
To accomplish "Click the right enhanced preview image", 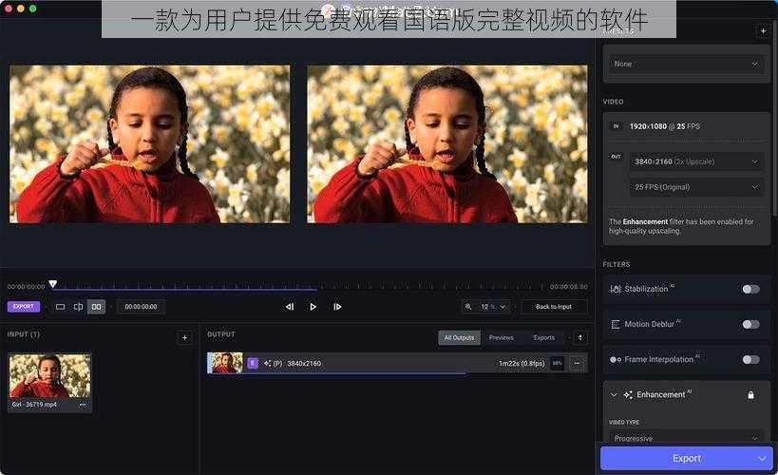I will tap(447, 144).
